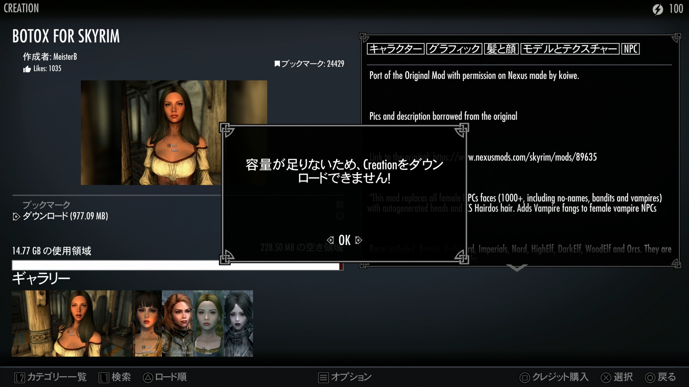The image size is (689, 387).
Task: Open 検索 search
Action: point(121,377)
